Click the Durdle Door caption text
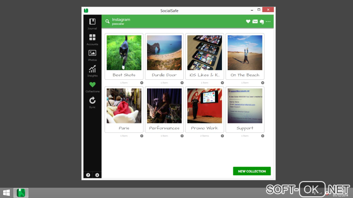 (164, 75)
